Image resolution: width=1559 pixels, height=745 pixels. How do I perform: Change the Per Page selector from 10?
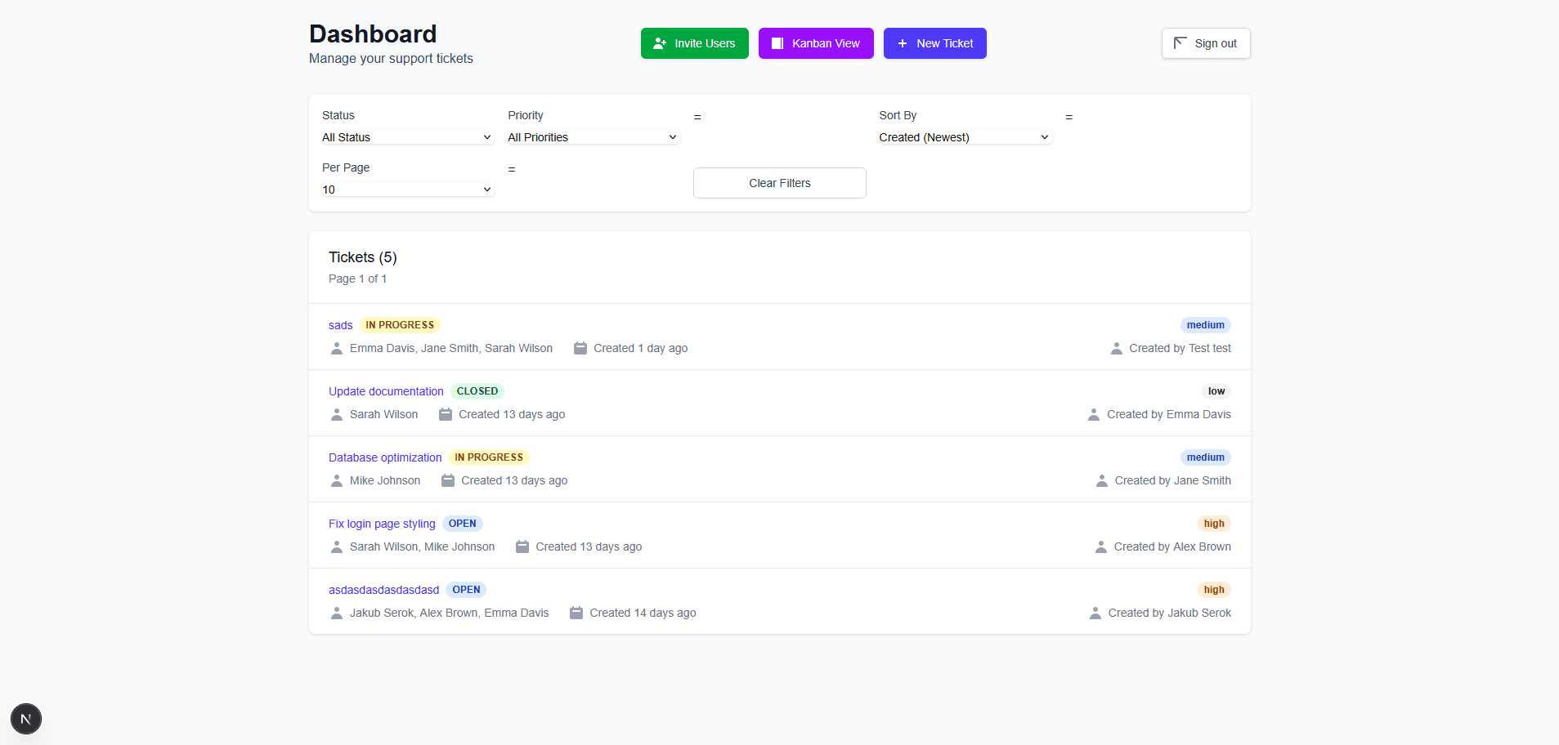(x=406, y=189)
